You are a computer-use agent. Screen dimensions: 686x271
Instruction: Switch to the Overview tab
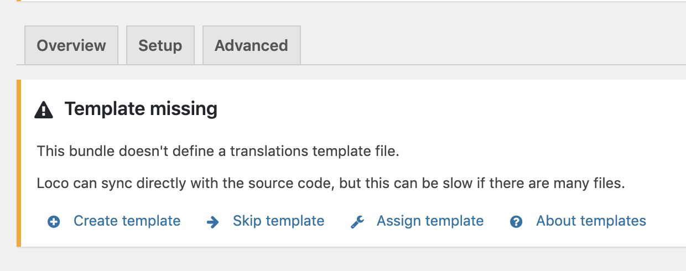pos(71,45)
